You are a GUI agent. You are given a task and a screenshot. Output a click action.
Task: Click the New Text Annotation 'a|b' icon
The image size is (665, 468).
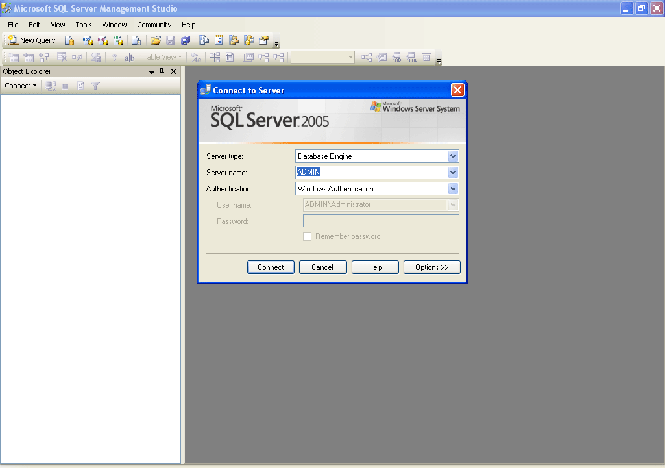[x=129, y=57]
